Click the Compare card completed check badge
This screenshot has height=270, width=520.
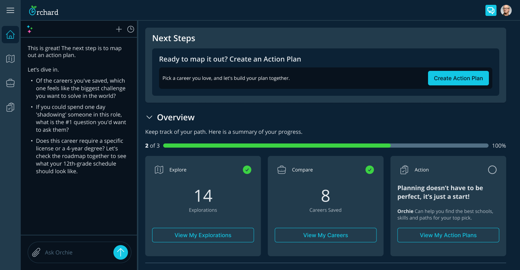(x=370, y=170)
